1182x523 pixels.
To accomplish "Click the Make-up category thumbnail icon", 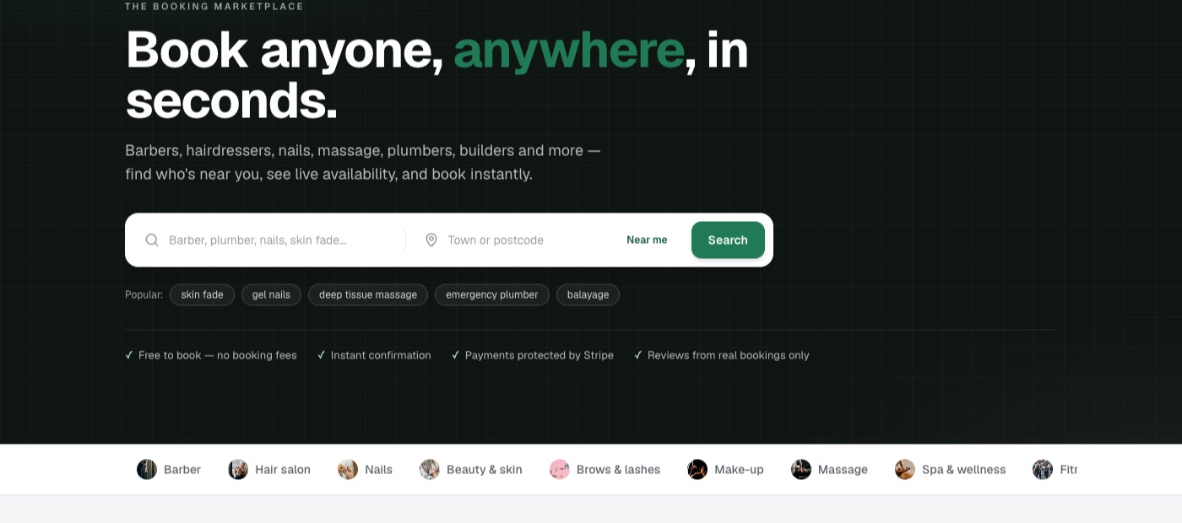I will 697,469.
